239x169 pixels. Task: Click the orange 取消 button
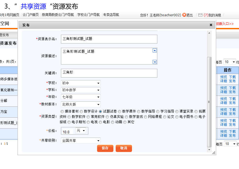click(124, 148)
